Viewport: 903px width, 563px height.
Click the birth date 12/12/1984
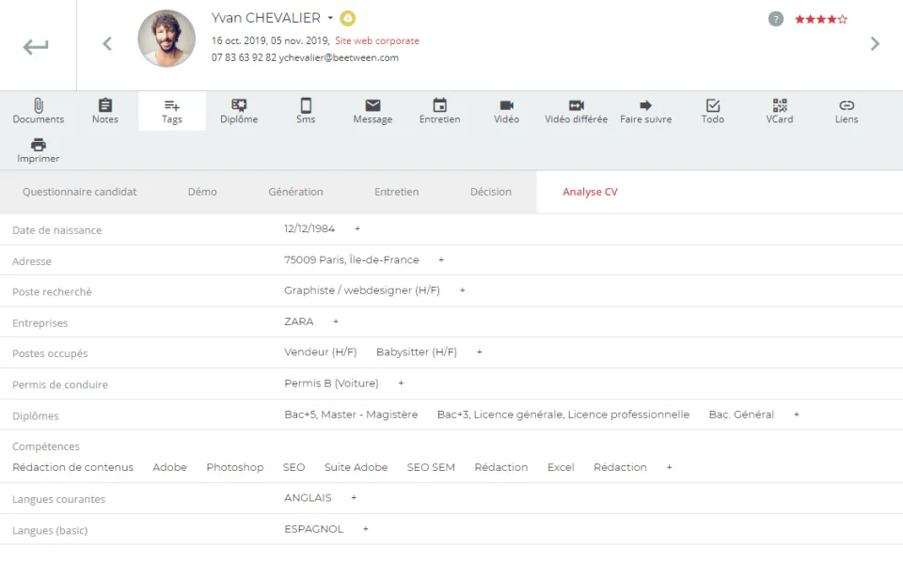(309, 228)
